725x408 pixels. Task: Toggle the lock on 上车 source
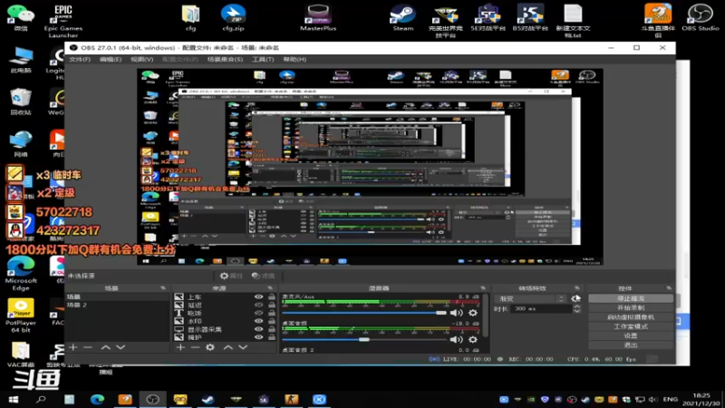[x=271, y=297]
